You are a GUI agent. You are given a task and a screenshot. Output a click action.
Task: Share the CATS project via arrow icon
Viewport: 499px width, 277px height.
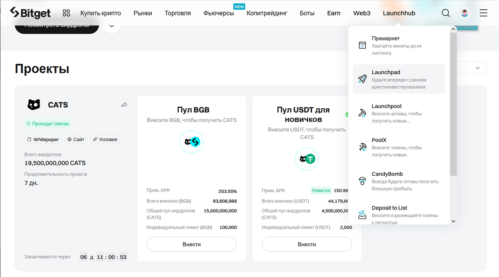124,105
